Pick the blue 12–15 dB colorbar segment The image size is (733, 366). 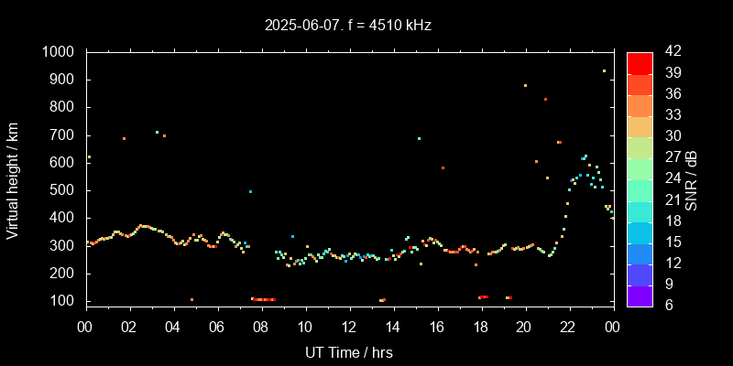tap(640, 253)
